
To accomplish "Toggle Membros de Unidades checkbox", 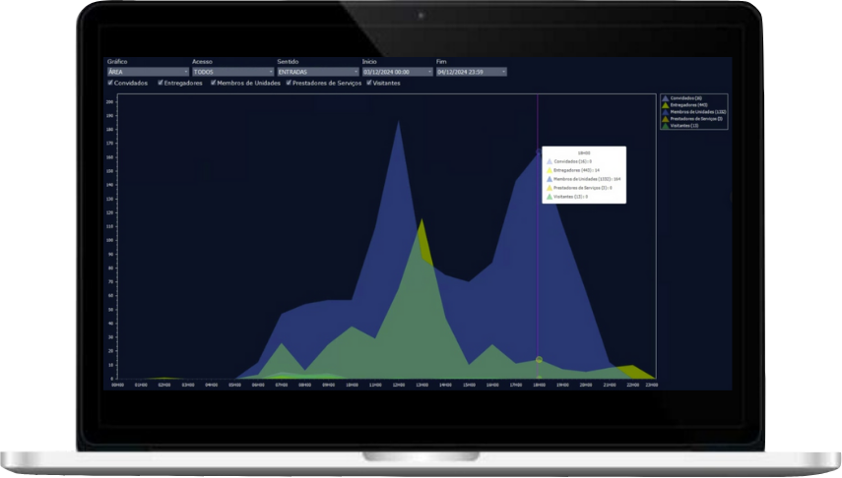I will pos(213,84).
